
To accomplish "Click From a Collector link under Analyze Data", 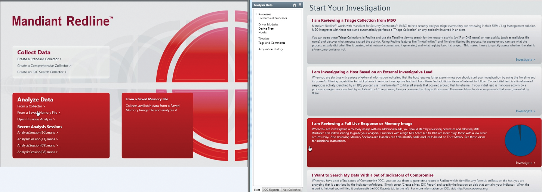I will (31, 106).
